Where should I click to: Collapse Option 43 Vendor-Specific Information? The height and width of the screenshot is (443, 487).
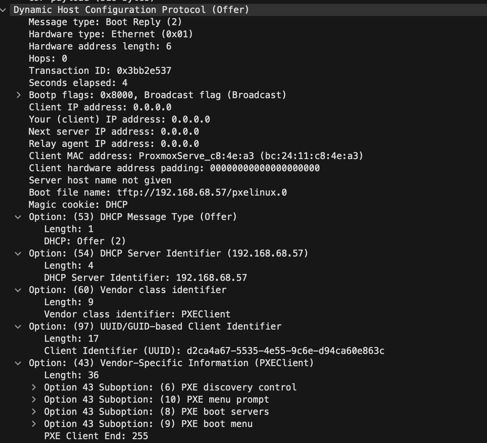pyautogui.click(x=18, y=363)
